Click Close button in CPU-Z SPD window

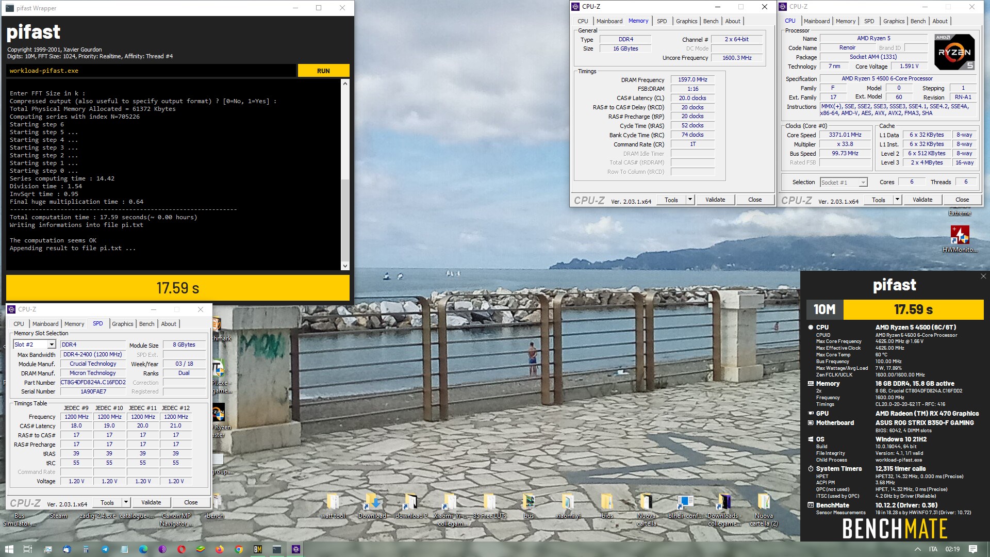point(191,502)
